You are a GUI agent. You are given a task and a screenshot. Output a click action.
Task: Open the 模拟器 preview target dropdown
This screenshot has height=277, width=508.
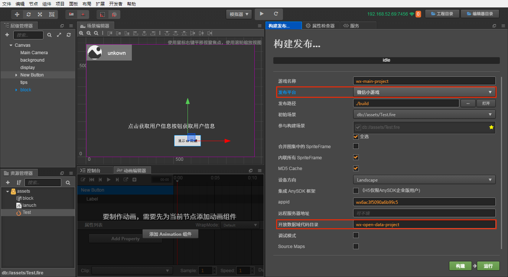[239, 14]
